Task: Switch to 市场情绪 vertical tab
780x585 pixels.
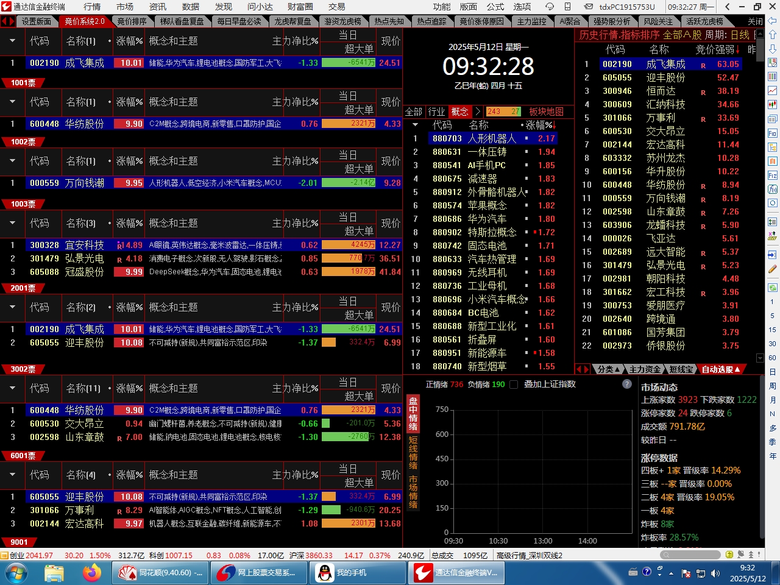Action: tap(413, 492)
